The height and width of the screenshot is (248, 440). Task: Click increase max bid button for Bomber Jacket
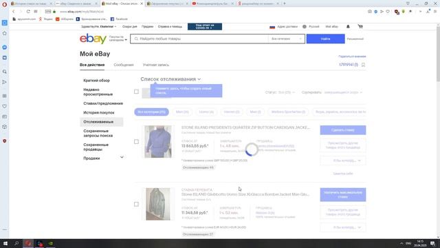[343, 194]
